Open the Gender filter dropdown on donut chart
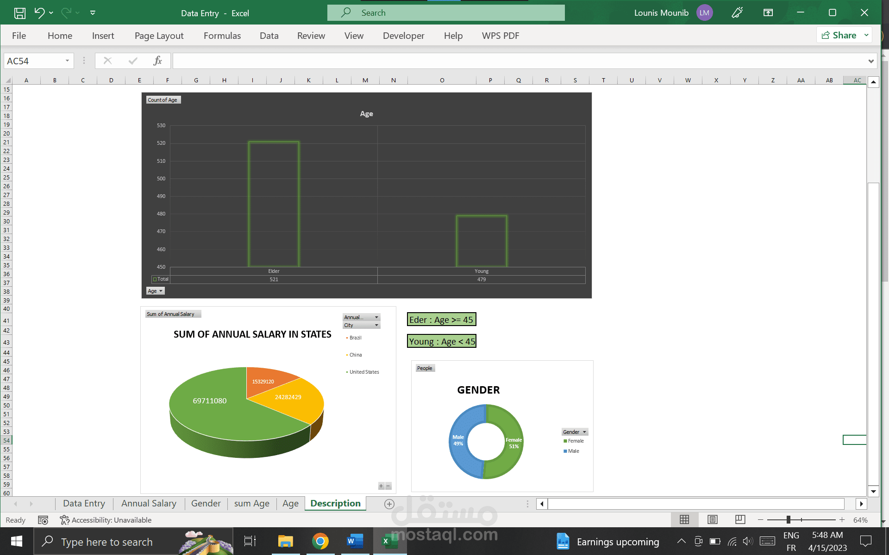Screen dimensions: 889x555 coord(575,432)
